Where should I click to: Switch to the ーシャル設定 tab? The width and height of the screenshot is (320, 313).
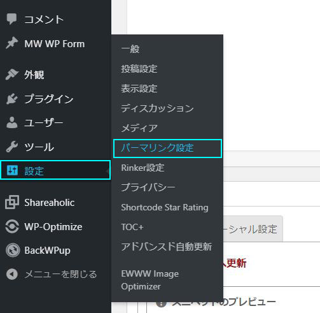(253, 229)
